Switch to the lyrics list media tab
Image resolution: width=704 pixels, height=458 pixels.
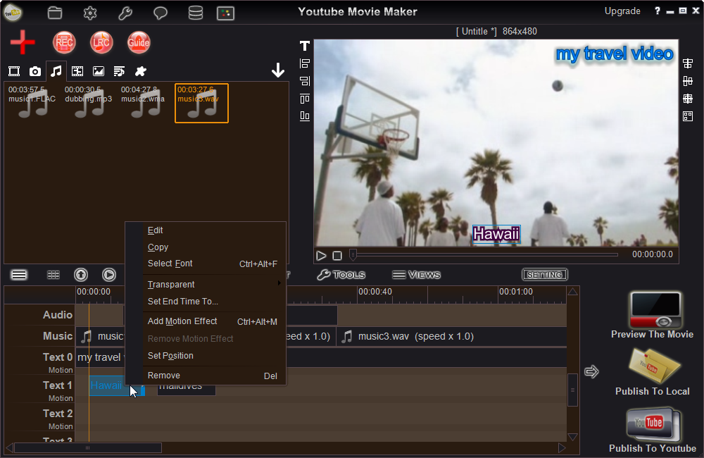[x=119, y=71]
